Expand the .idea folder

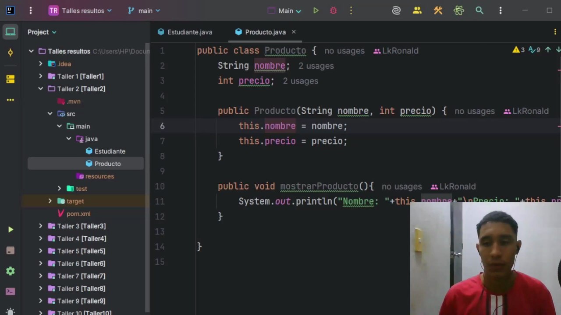[x=41, y=64]
